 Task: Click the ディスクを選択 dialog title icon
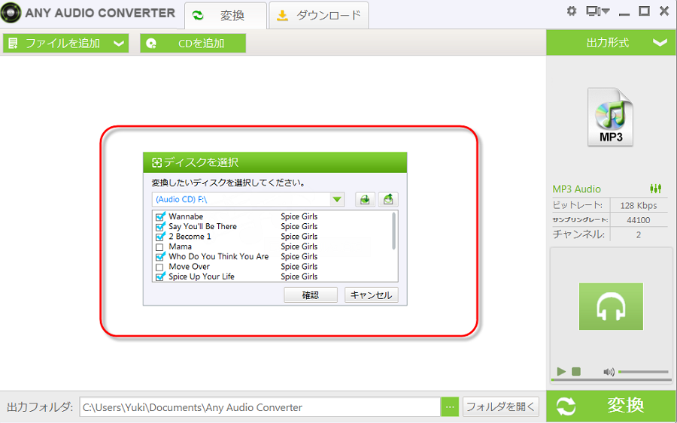point(156,162)
